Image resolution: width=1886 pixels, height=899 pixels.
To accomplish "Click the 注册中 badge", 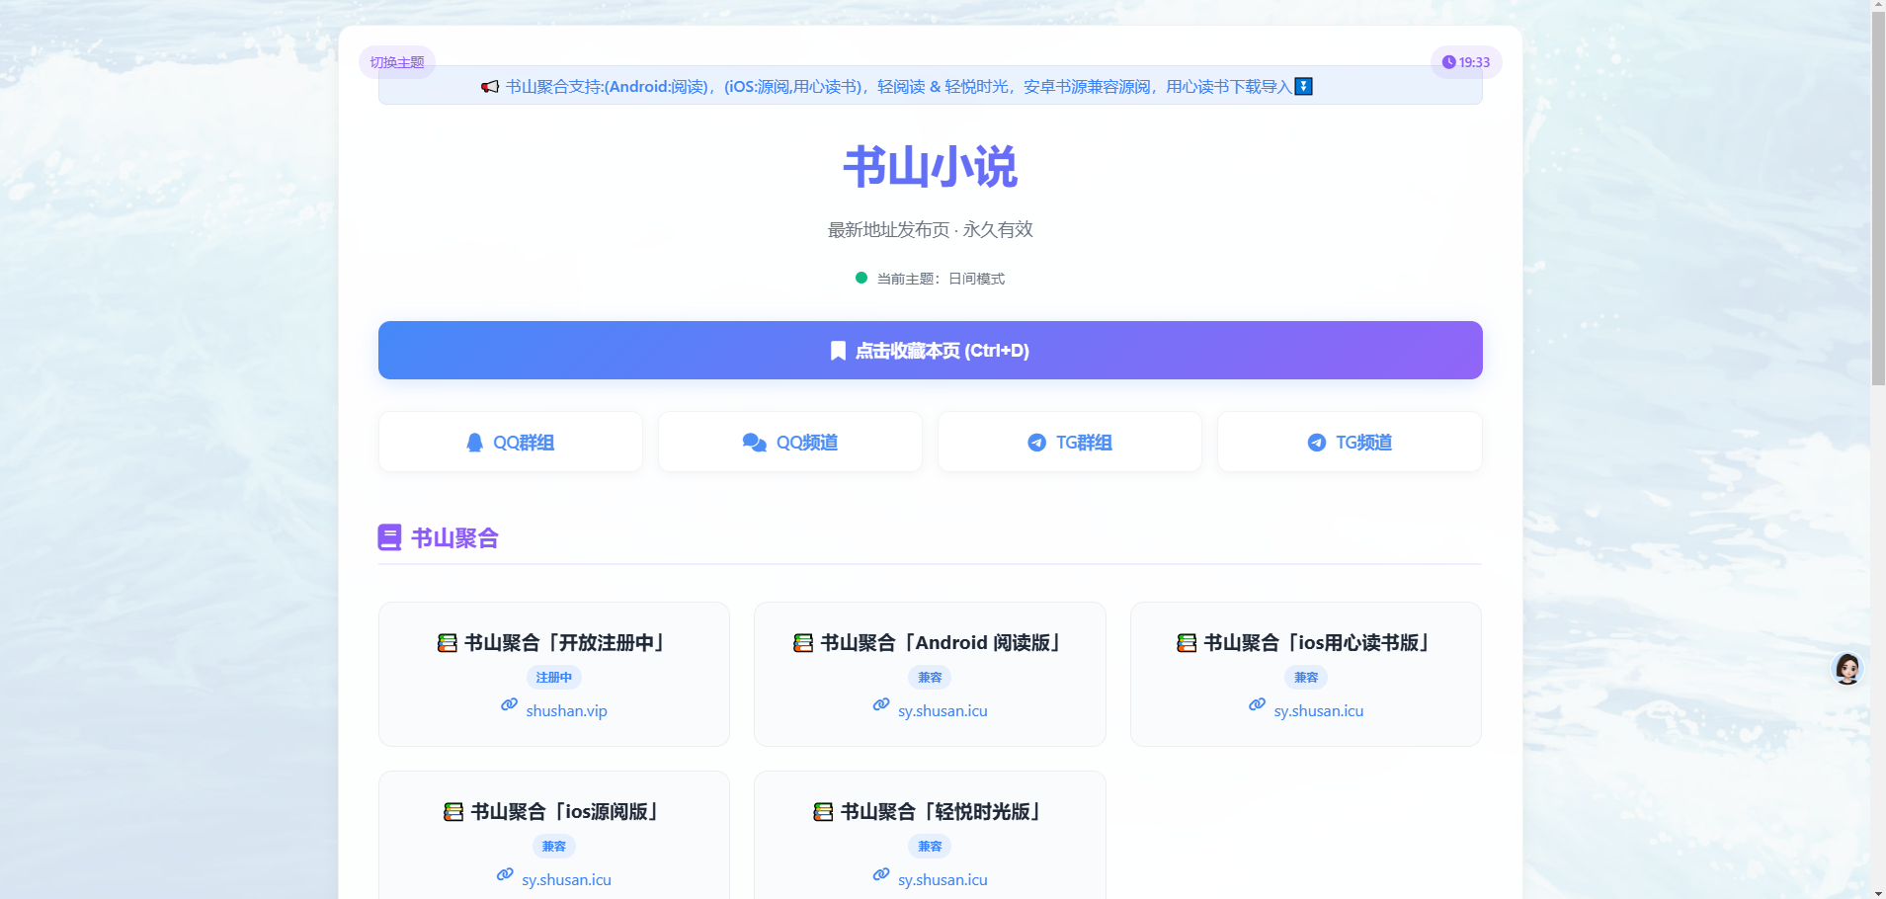I will tap(554, 678).
